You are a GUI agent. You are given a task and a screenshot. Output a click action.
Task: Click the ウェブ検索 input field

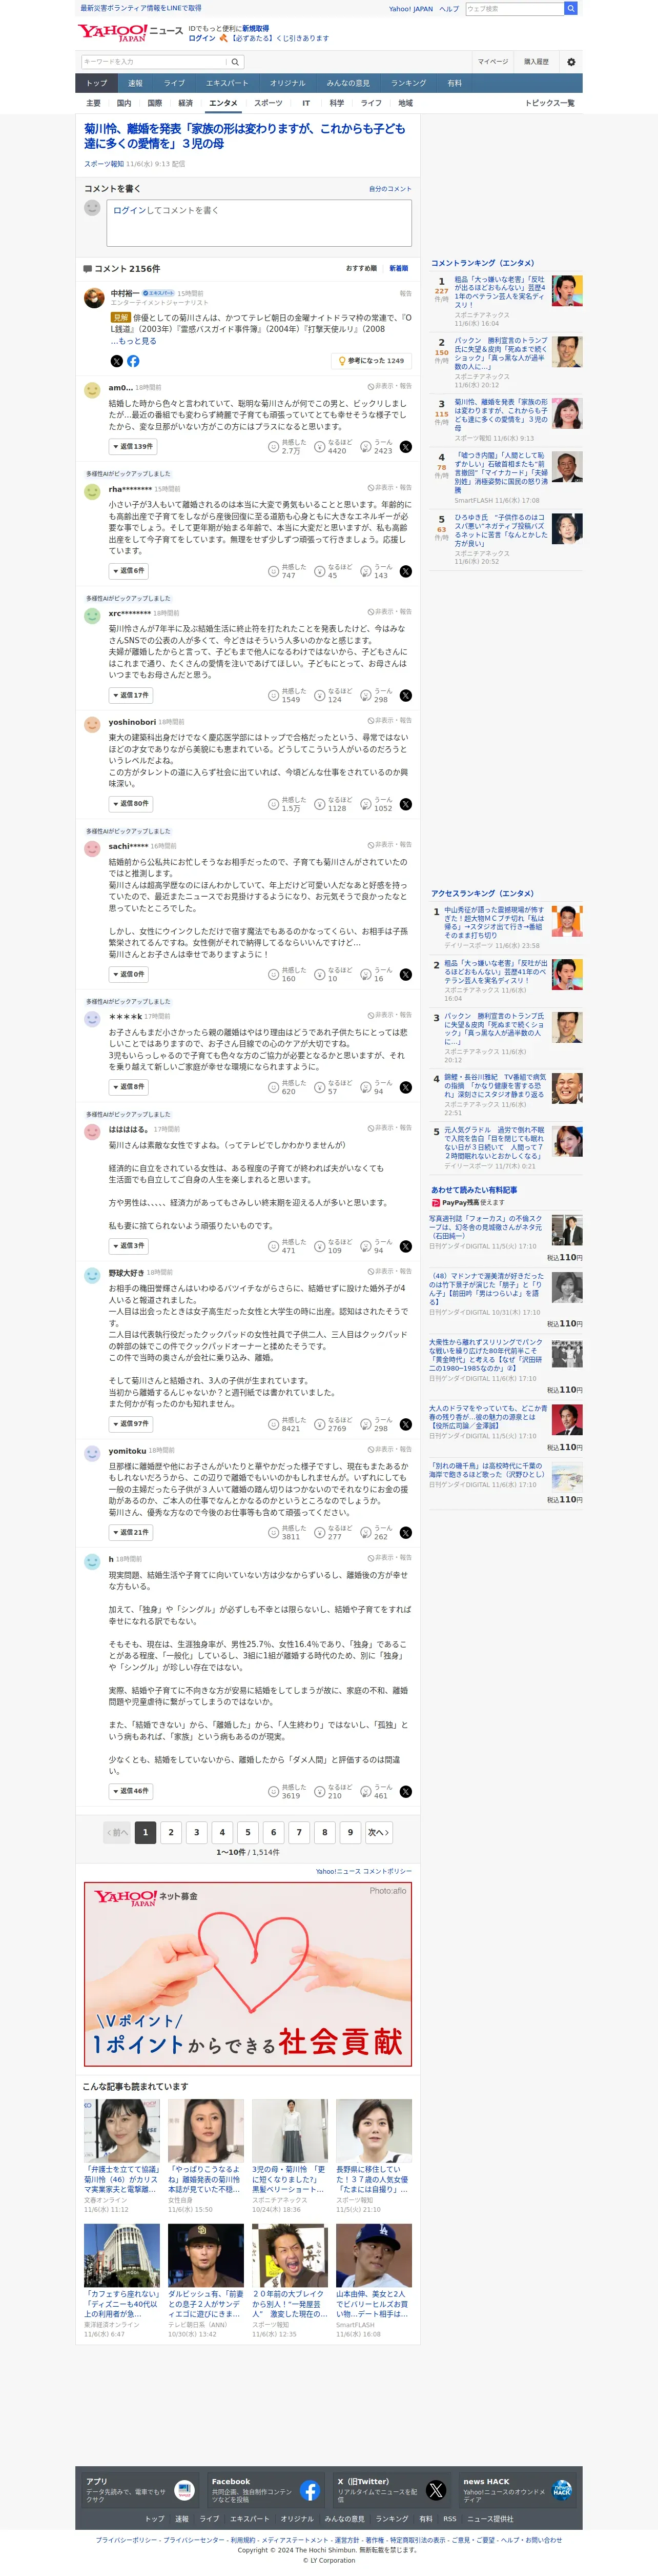(x=515, y=8)
